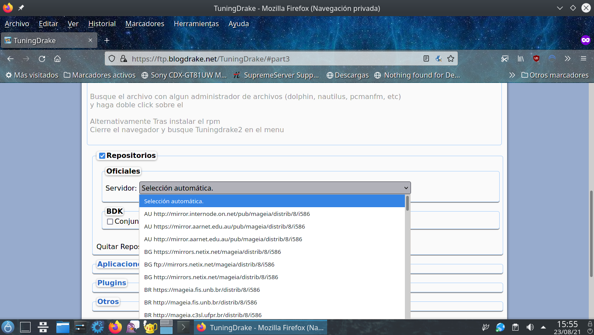This screenshot has width=594, height=335.
Task: Open the Firefox hamburger menu
Action: [x=583, y=58]
